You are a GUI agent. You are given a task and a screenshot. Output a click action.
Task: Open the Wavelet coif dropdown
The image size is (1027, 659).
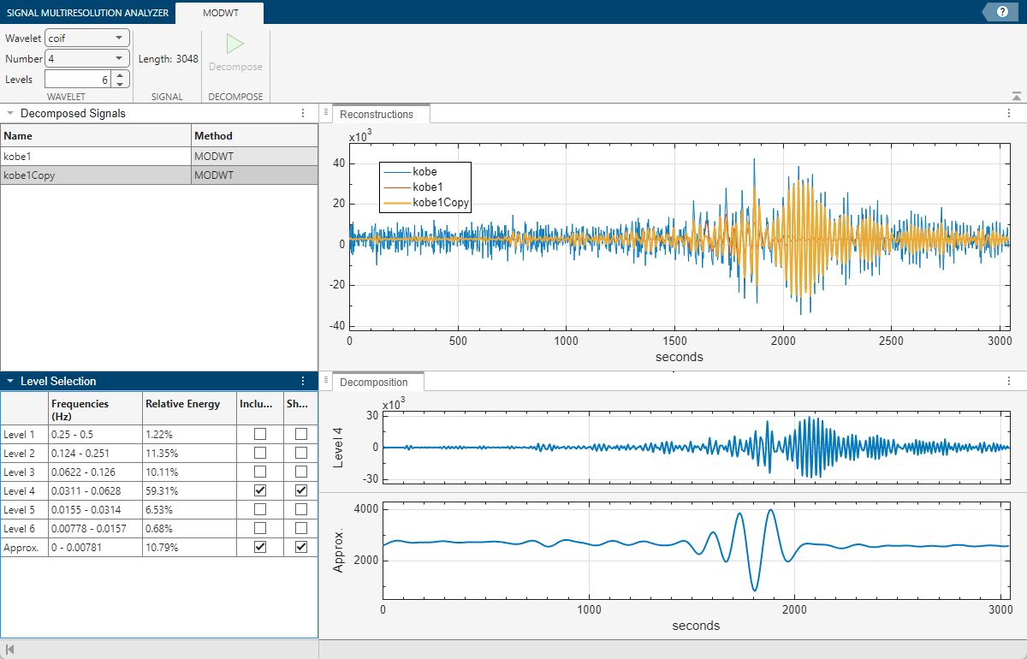(x=86, y=38)
